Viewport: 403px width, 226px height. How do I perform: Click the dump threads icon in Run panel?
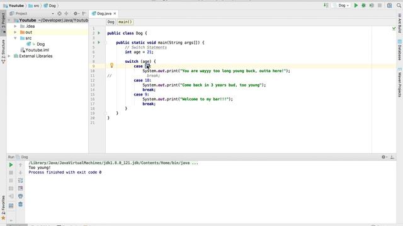[x=11, y=188]
